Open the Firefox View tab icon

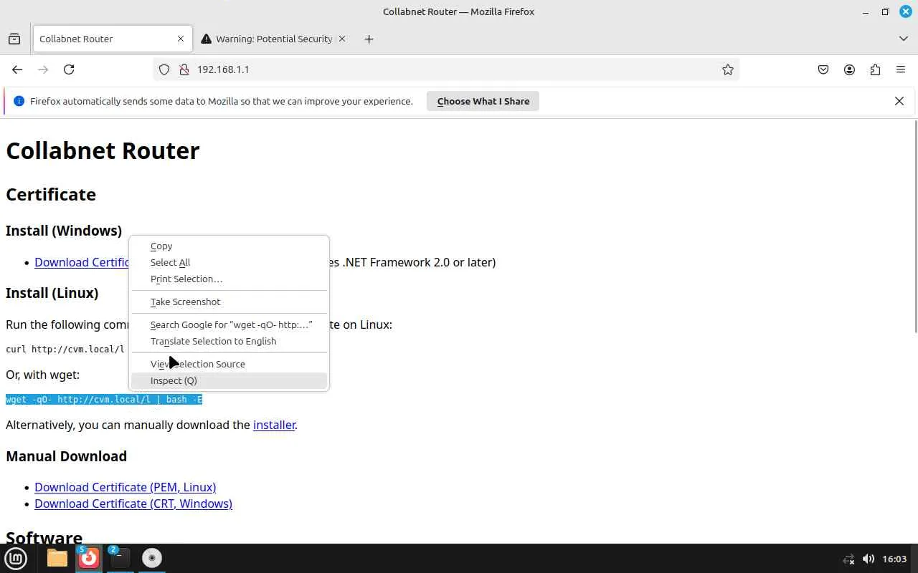click(x=14, y=39)
